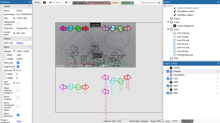Close the Dialogue tab
Screen dimensions: 220x123
click(132, 3)
